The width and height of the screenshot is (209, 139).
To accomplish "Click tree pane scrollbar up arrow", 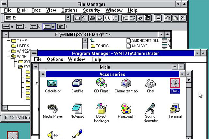I will 85,40.
